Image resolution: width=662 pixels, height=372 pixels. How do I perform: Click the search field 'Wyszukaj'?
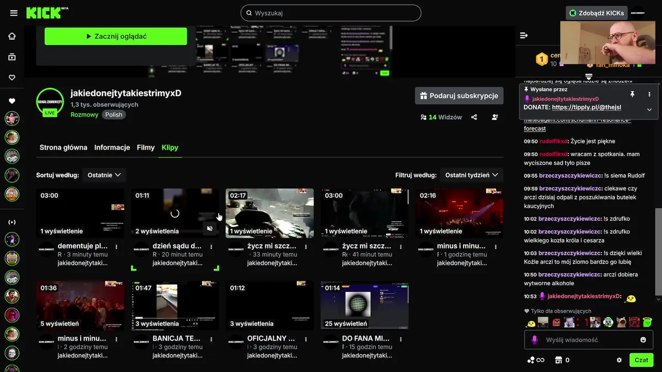tap(331, 13)
